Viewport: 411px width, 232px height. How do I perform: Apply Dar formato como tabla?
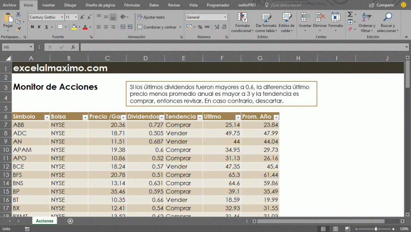[265, 23]
